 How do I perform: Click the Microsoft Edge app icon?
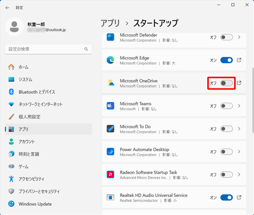pos(110,60)
